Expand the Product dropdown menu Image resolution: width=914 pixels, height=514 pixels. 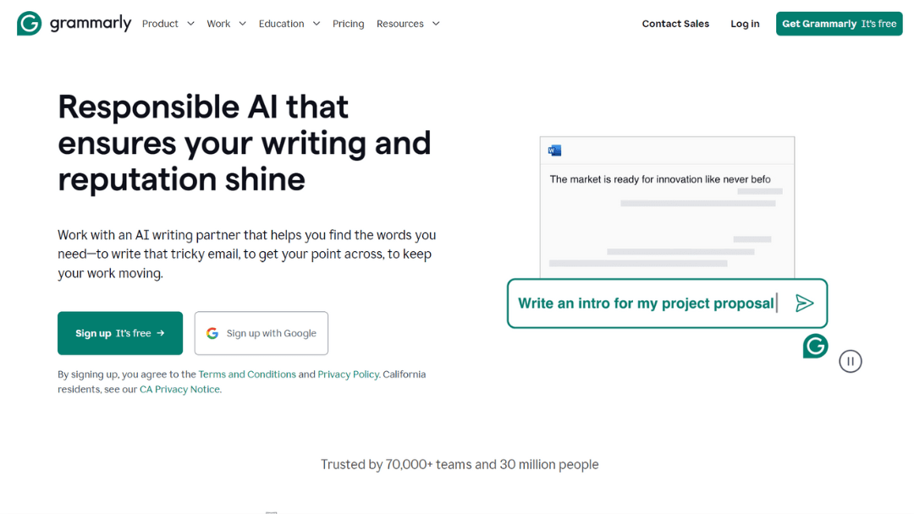[x=168, y=24]
